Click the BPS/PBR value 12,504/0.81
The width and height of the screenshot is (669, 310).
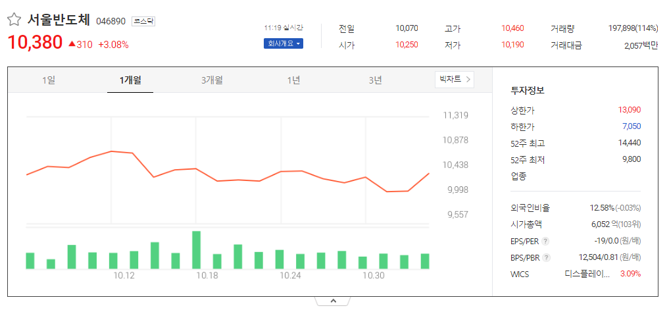pyautogui.click(x=599, y=257)
